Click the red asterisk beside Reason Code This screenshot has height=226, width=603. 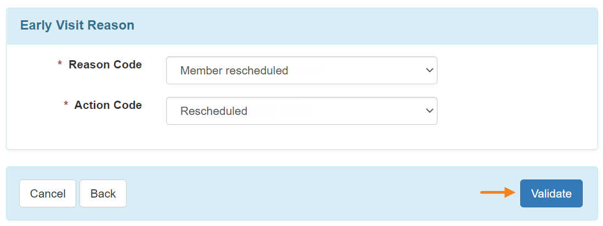pos(60,65)
